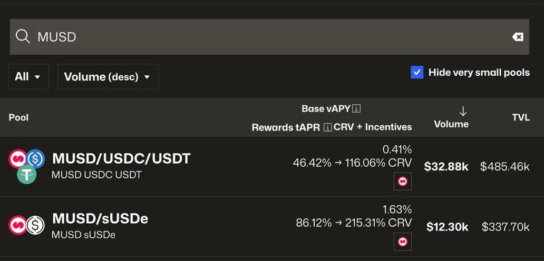The image size is (544, 261).
Task: Click the Base vAPY info icon
Action: (356, 109)
